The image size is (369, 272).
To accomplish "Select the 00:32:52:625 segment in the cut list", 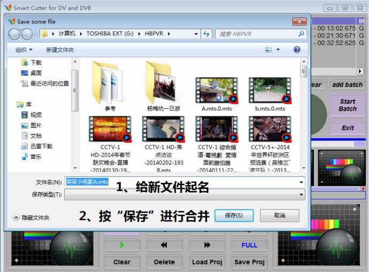I will coord(336,43).
